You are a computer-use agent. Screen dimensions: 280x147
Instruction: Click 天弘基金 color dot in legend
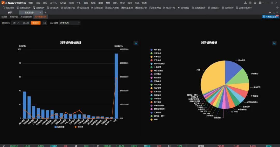click(x=151, y=81)
